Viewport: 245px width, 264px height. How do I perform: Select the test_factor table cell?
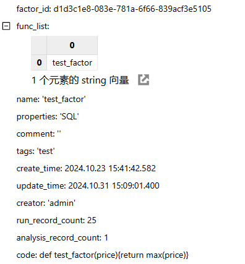(x=72, y=62)
